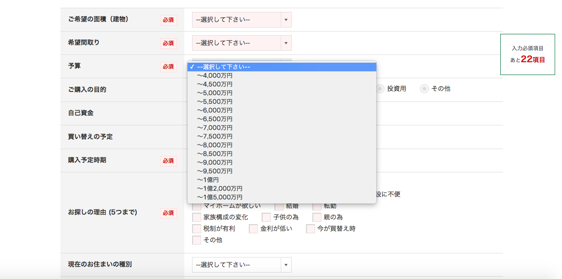Screen dimensions: 562x279
Task: Check the 家族構成の変化 checkbox
Action: [x=197, y=217]
